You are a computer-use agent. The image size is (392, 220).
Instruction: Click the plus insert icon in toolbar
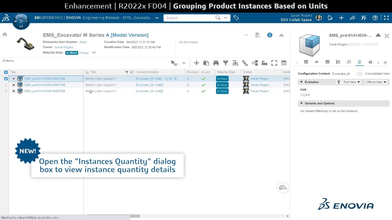pos(196,63)
